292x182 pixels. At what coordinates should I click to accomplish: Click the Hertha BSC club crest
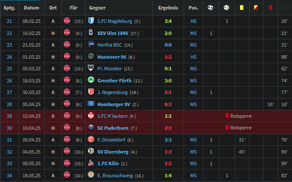92,45
